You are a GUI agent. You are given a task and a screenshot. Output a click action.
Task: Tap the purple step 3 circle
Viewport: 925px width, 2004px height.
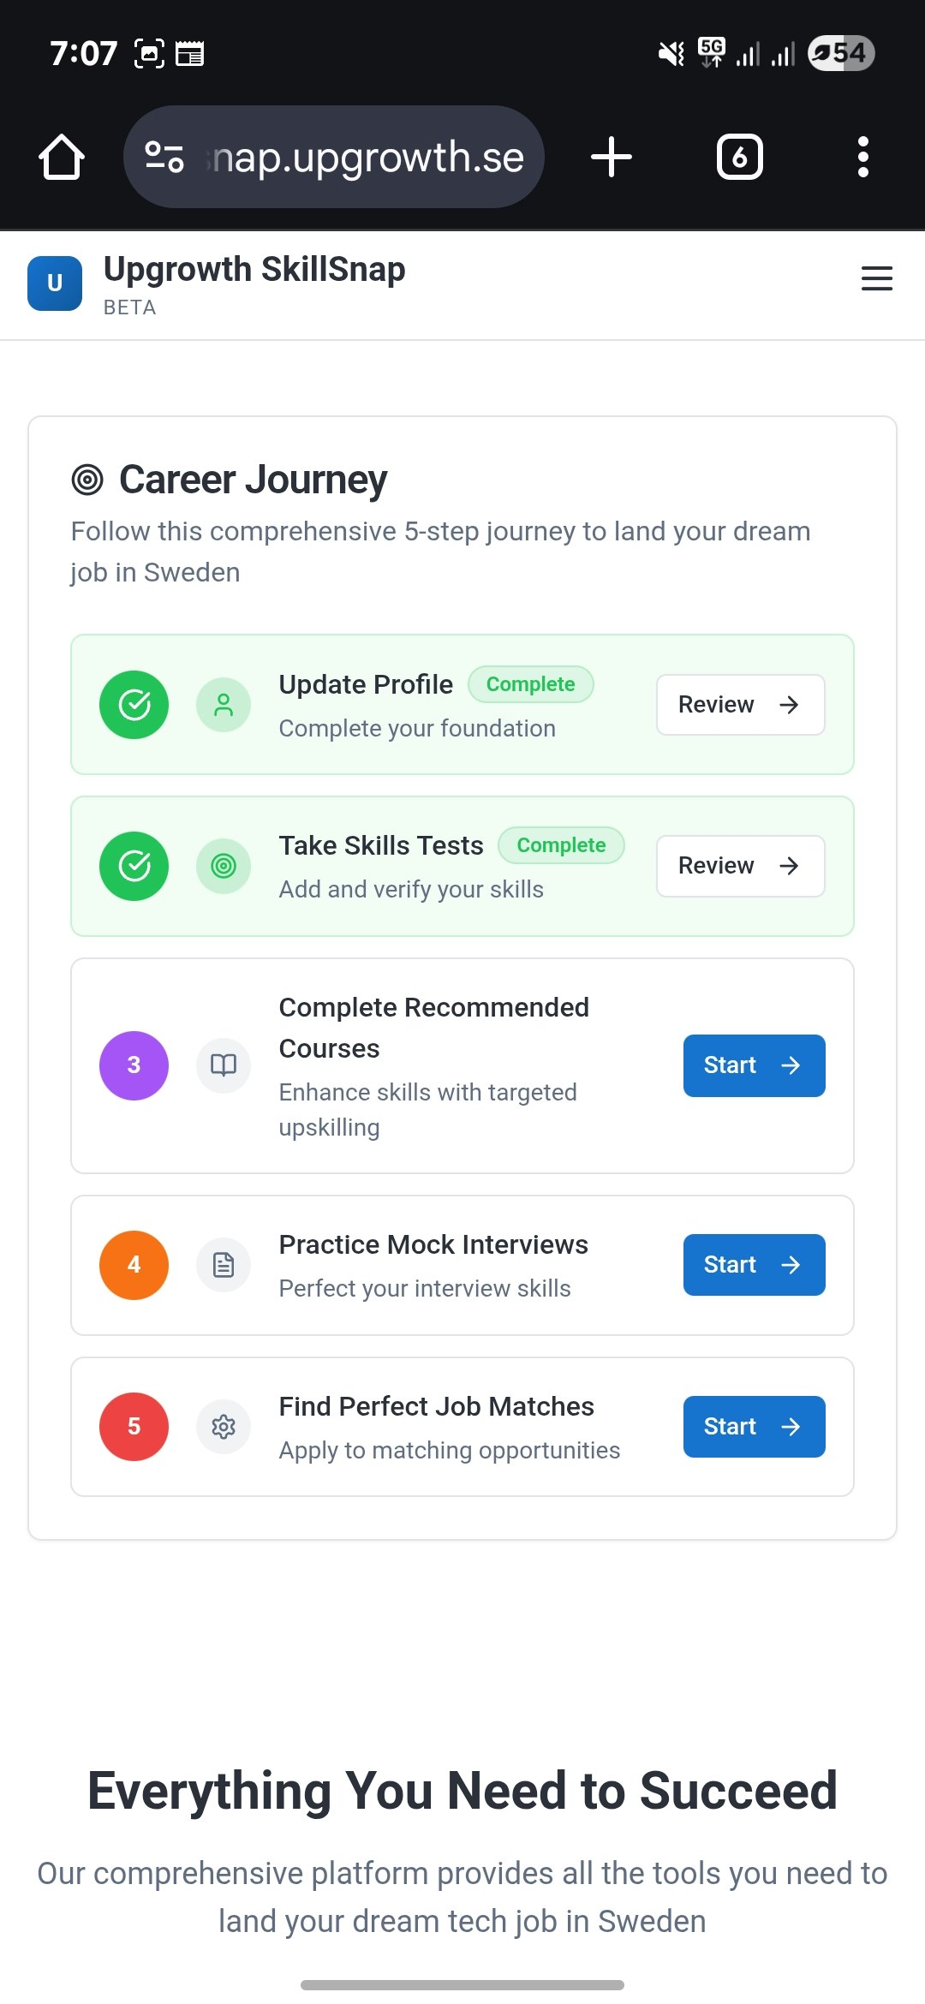point(134,1065)
